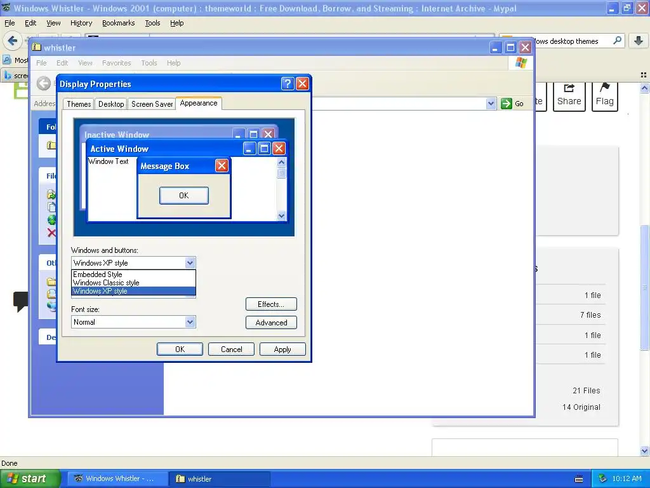
Task: Click the browser page scrollbar down arrow
Action: pos(644,451)
